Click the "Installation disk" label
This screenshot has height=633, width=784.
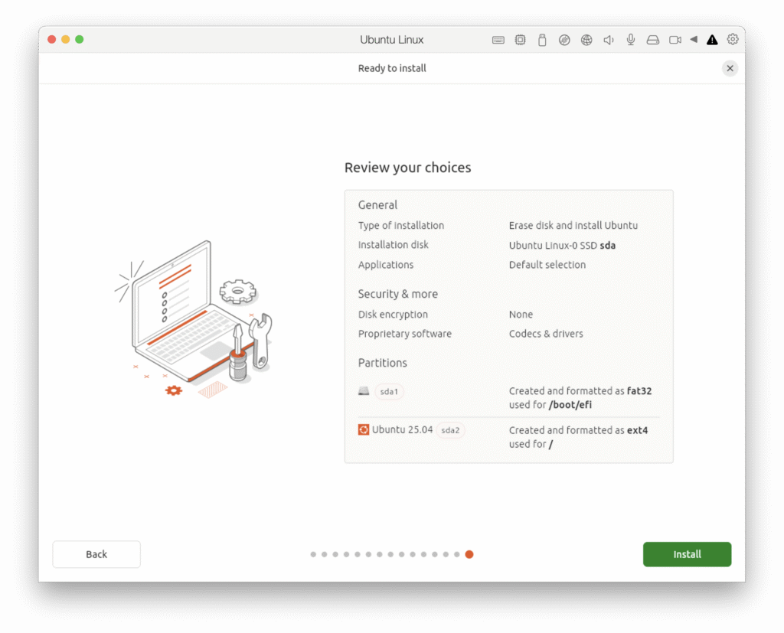click(393, 245)
